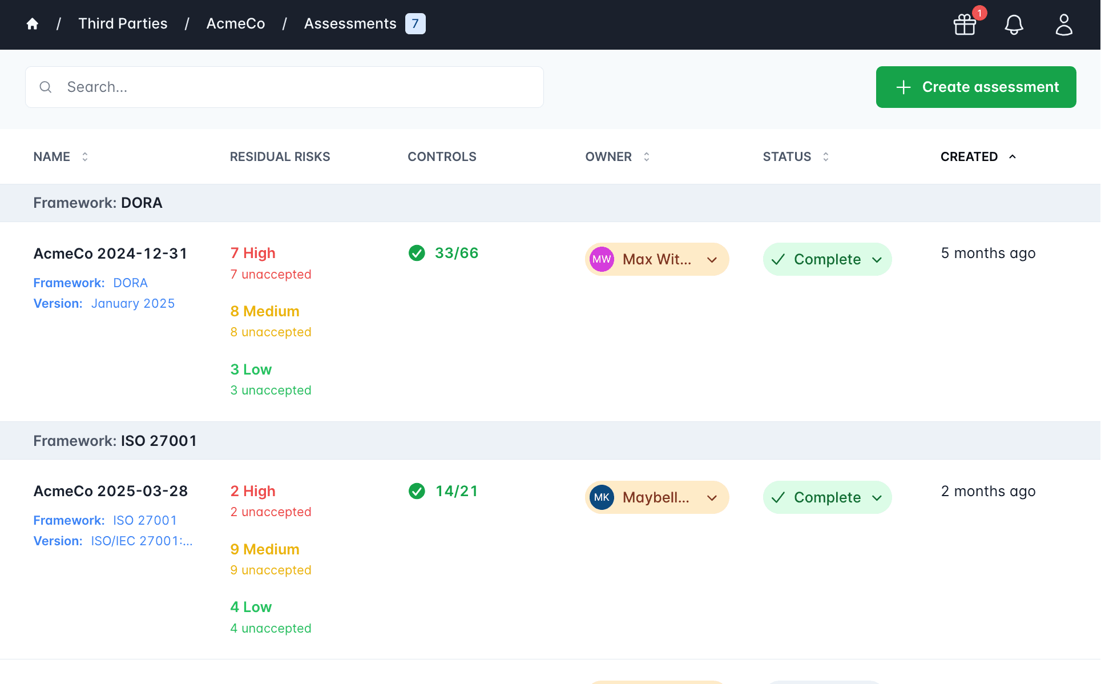Click the MW avatar for Max Wit
The height and width of the screenshot is (684, 1101).
pyautogui.click(x=602, y=259)
